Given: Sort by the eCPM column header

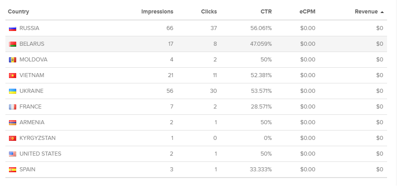Looking at the screenshot, I should click(x=307, y=12).
